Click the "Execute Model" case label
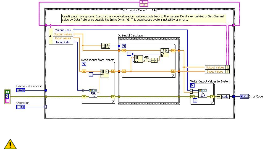 [136, 10]
